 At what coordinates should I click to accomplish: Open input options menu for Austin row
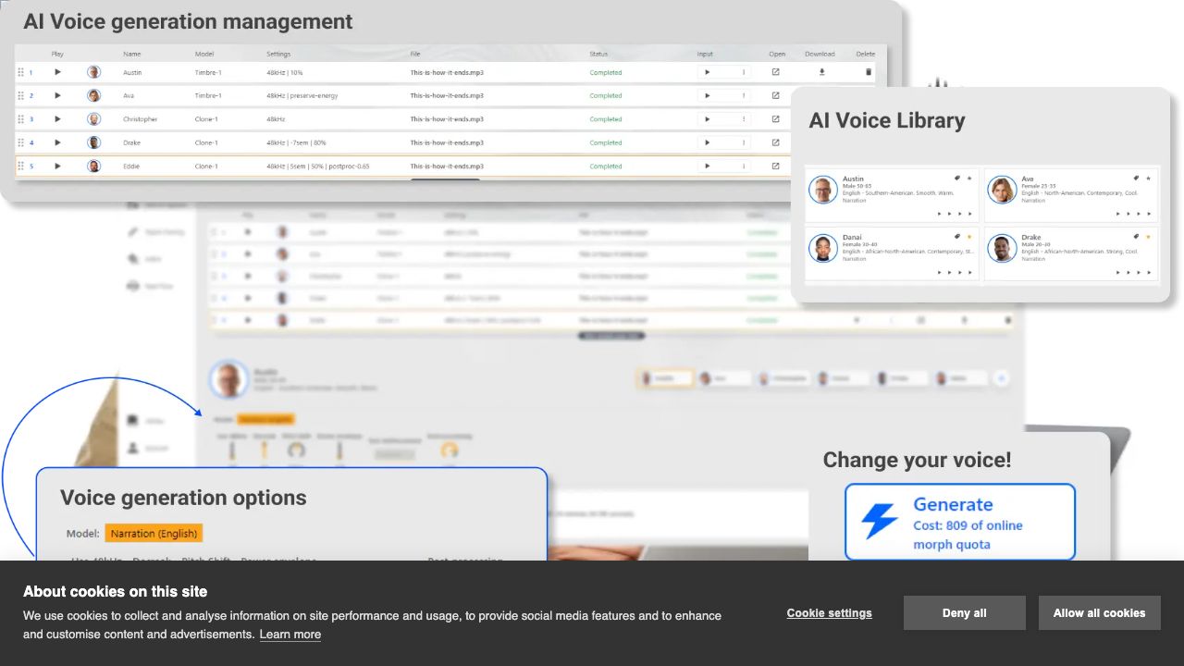pos(744,72)
